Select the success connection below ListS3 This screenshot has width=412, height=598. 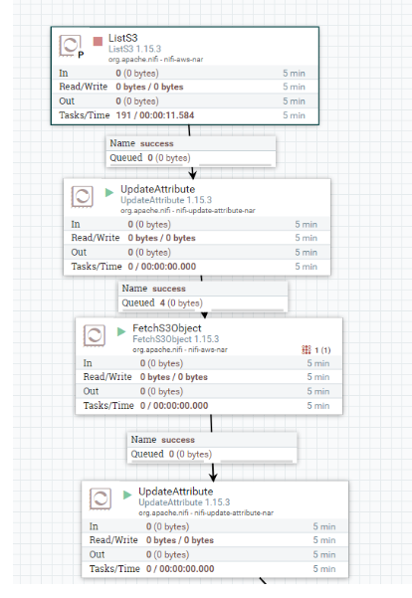[x=191, y=151]
